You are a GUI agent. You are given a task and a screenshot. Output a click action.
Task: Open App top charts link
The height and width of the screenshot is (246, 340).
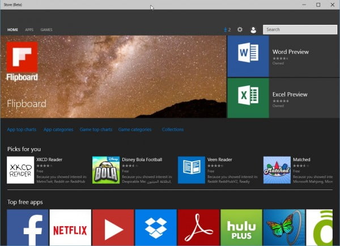coord(22,130)
